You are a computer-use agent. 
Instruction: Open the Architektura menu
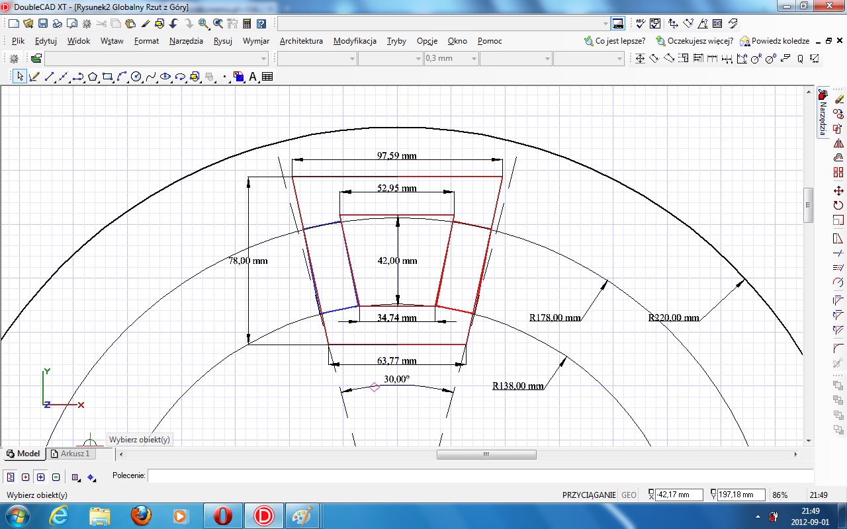click(x=301, y=41)
